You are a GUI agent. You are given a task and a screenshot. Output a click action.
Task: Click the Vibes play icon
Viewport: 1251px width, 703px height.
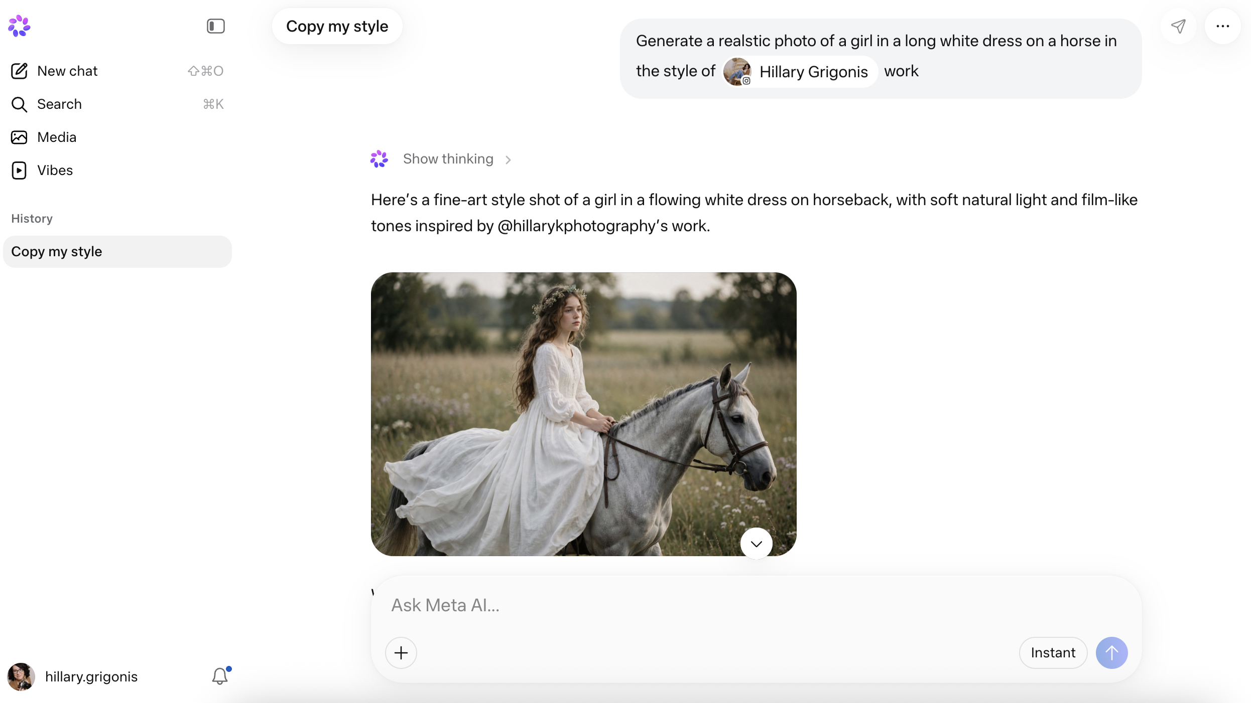[x=19, y=170]
